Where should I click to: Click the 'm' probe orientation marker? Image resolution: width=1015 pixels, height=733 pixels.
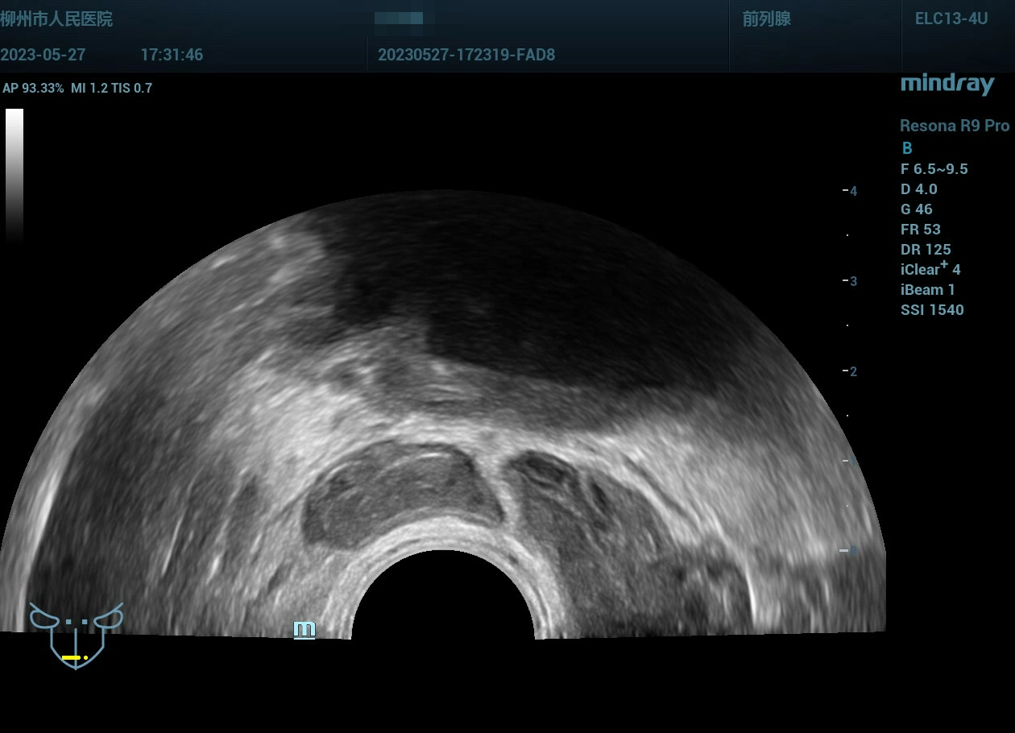[x=304, y=629]
